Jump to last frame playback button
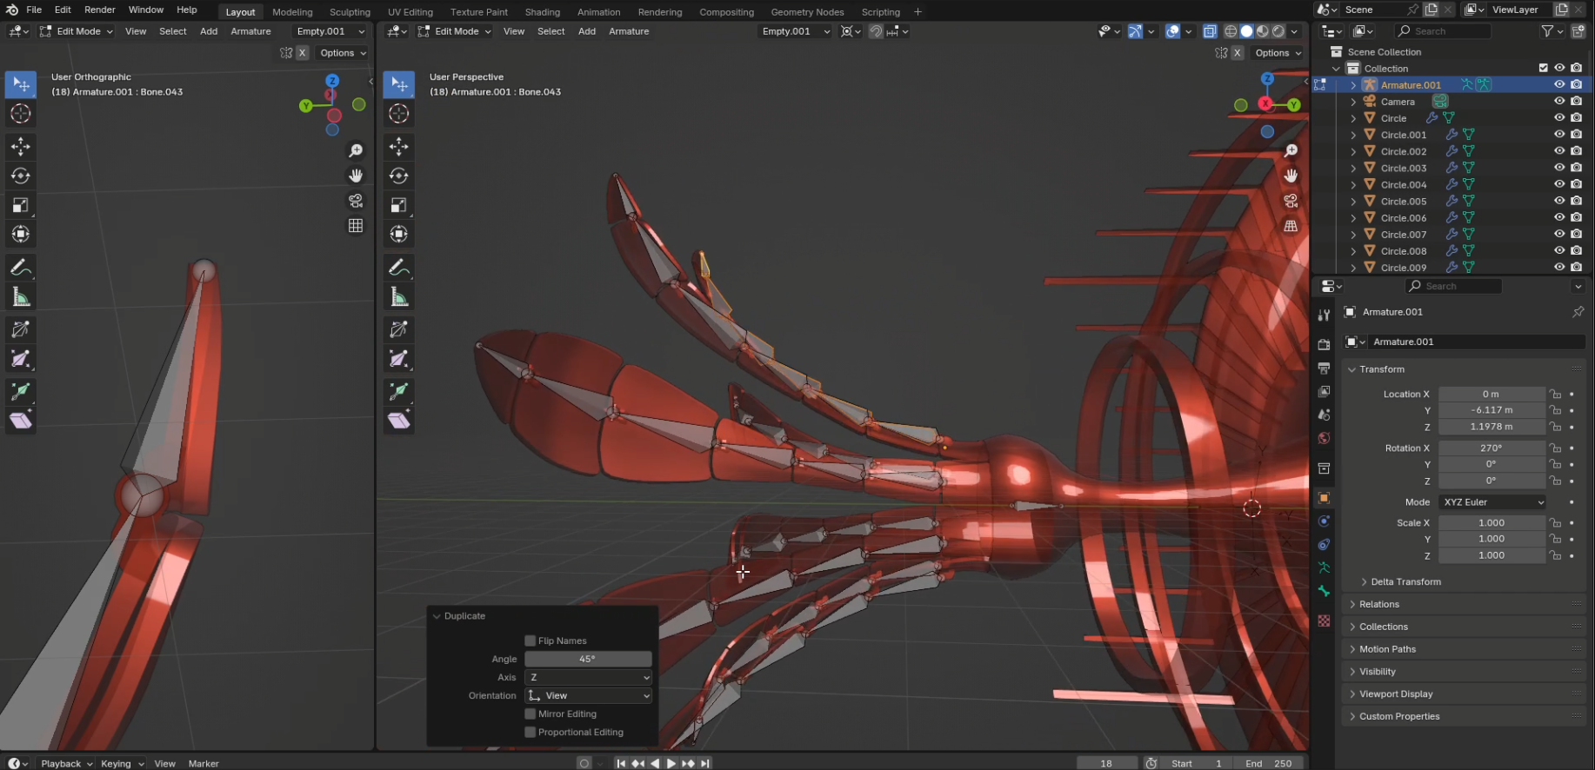The height and width of the screenshot is (770, 1595). [x=705, y=763]
